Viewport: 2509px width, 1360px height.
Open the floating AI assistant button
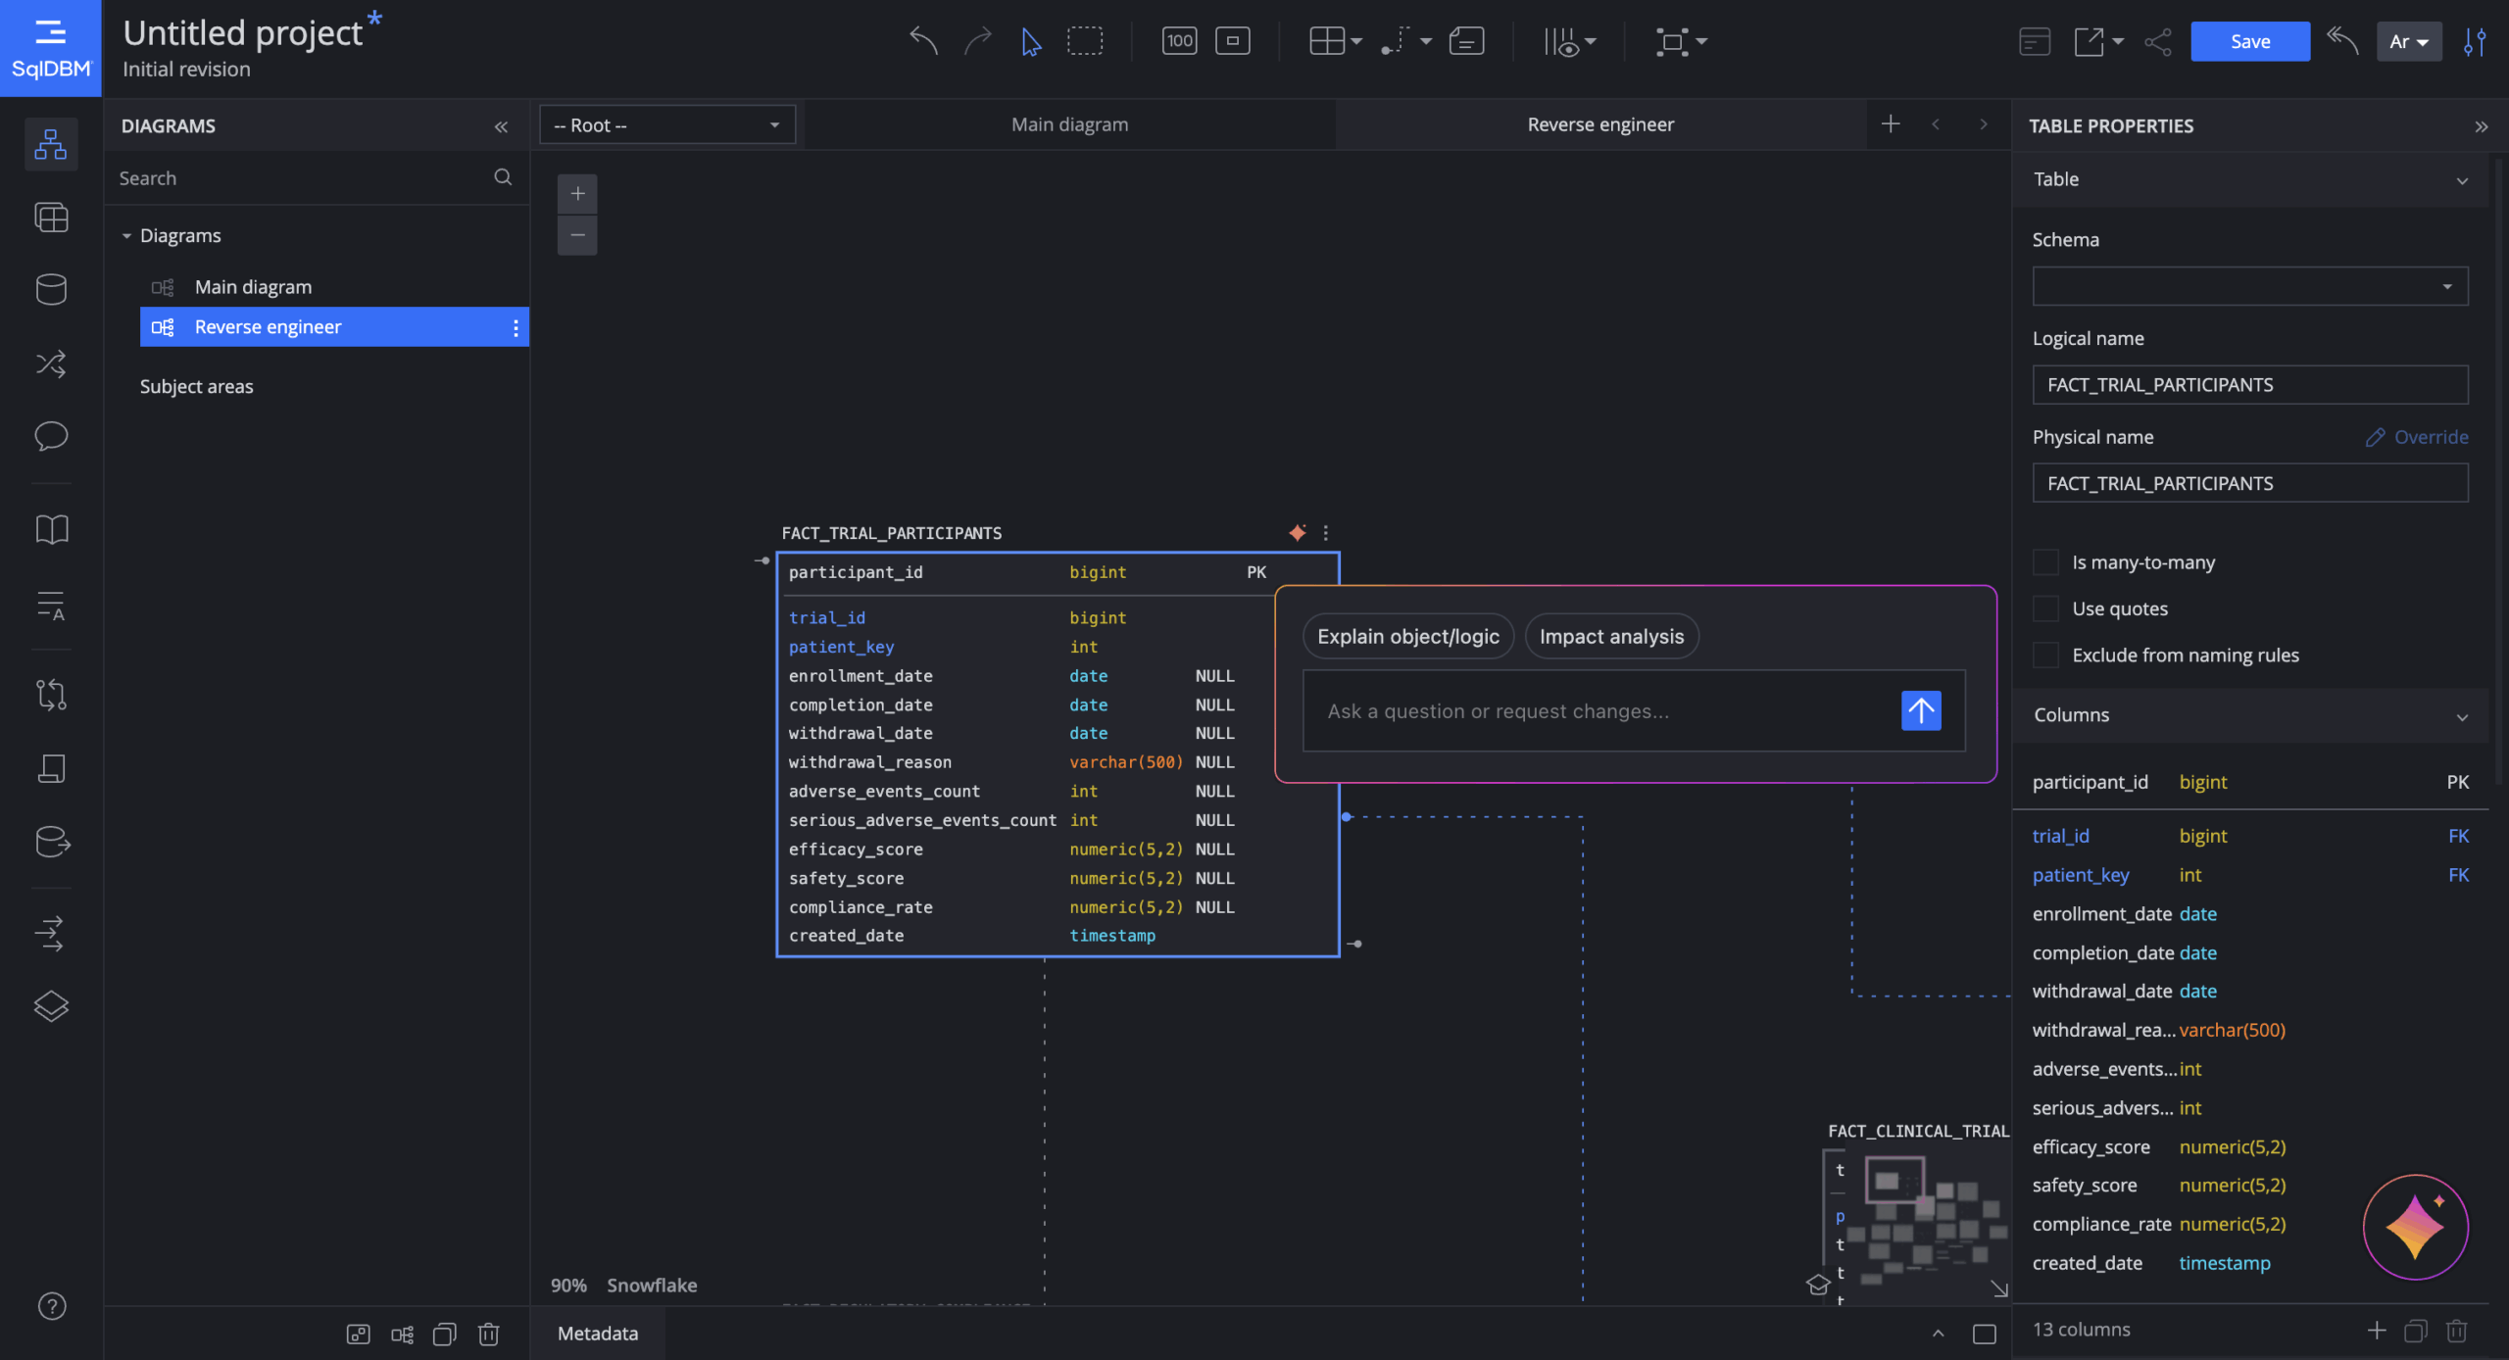2415,1227
